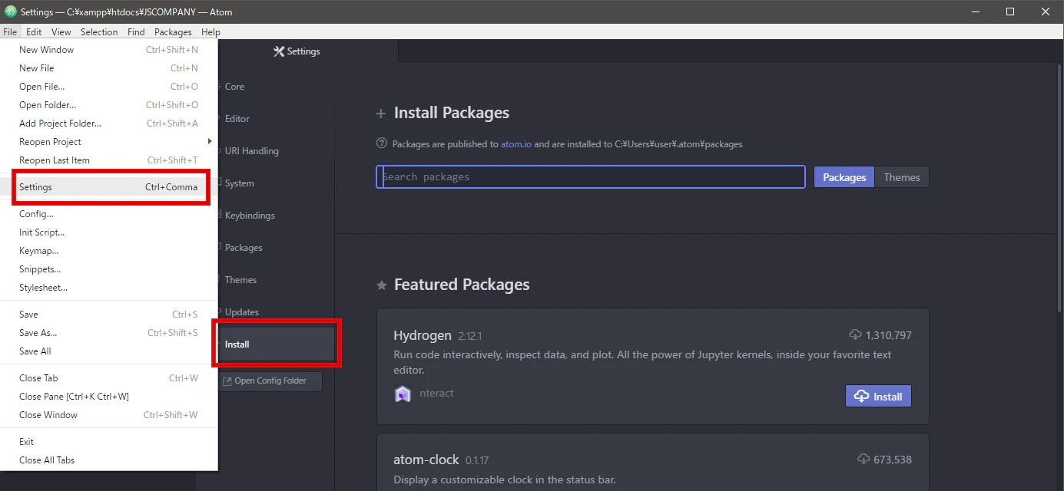Open the Find menu

pos(136,32)
